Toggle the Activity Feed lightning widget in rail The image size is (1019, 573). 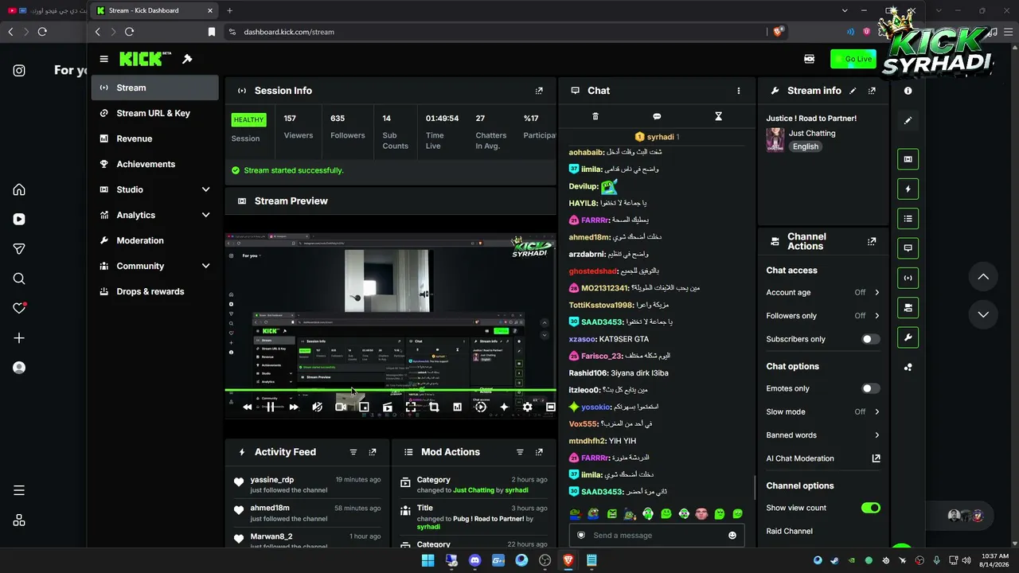coord(908,189)
